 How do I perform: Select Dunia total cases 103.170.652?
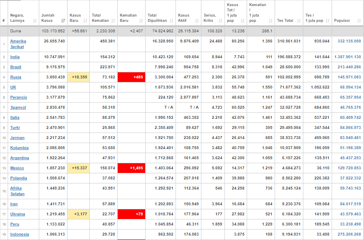click(x=53, y=31)
